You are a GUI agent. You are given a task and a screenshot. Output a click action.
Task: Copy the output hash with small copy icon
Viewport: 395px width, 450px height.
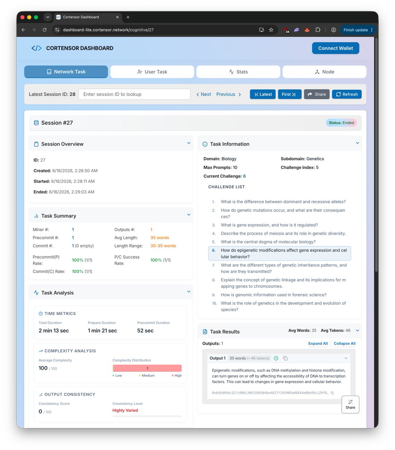point(332,393)
